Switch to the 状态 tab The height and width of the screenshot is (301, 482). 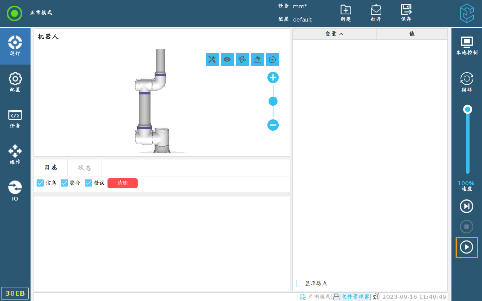coord(84,168)
